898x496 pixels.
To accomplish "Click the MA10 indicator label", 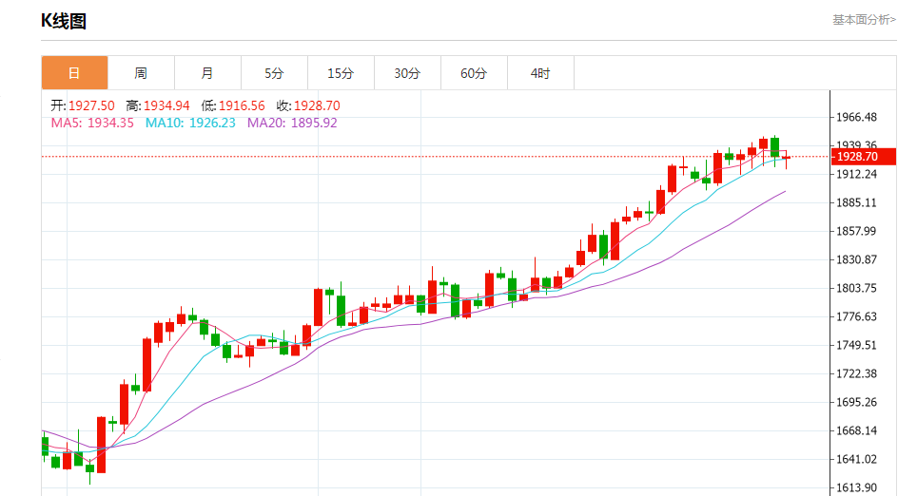I will click(190, 123).
